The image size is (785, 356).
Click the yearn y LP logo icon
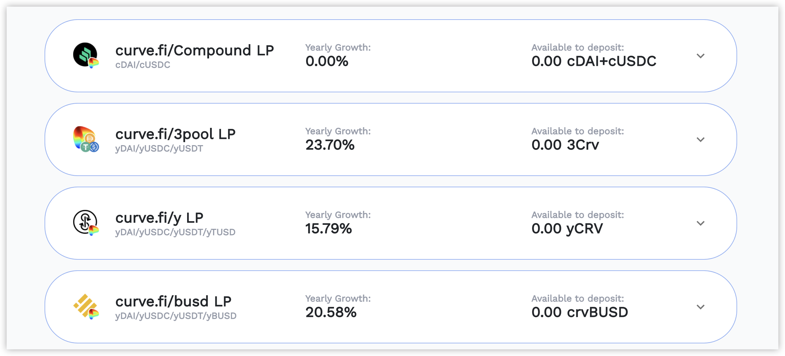[x=86, y=223]
